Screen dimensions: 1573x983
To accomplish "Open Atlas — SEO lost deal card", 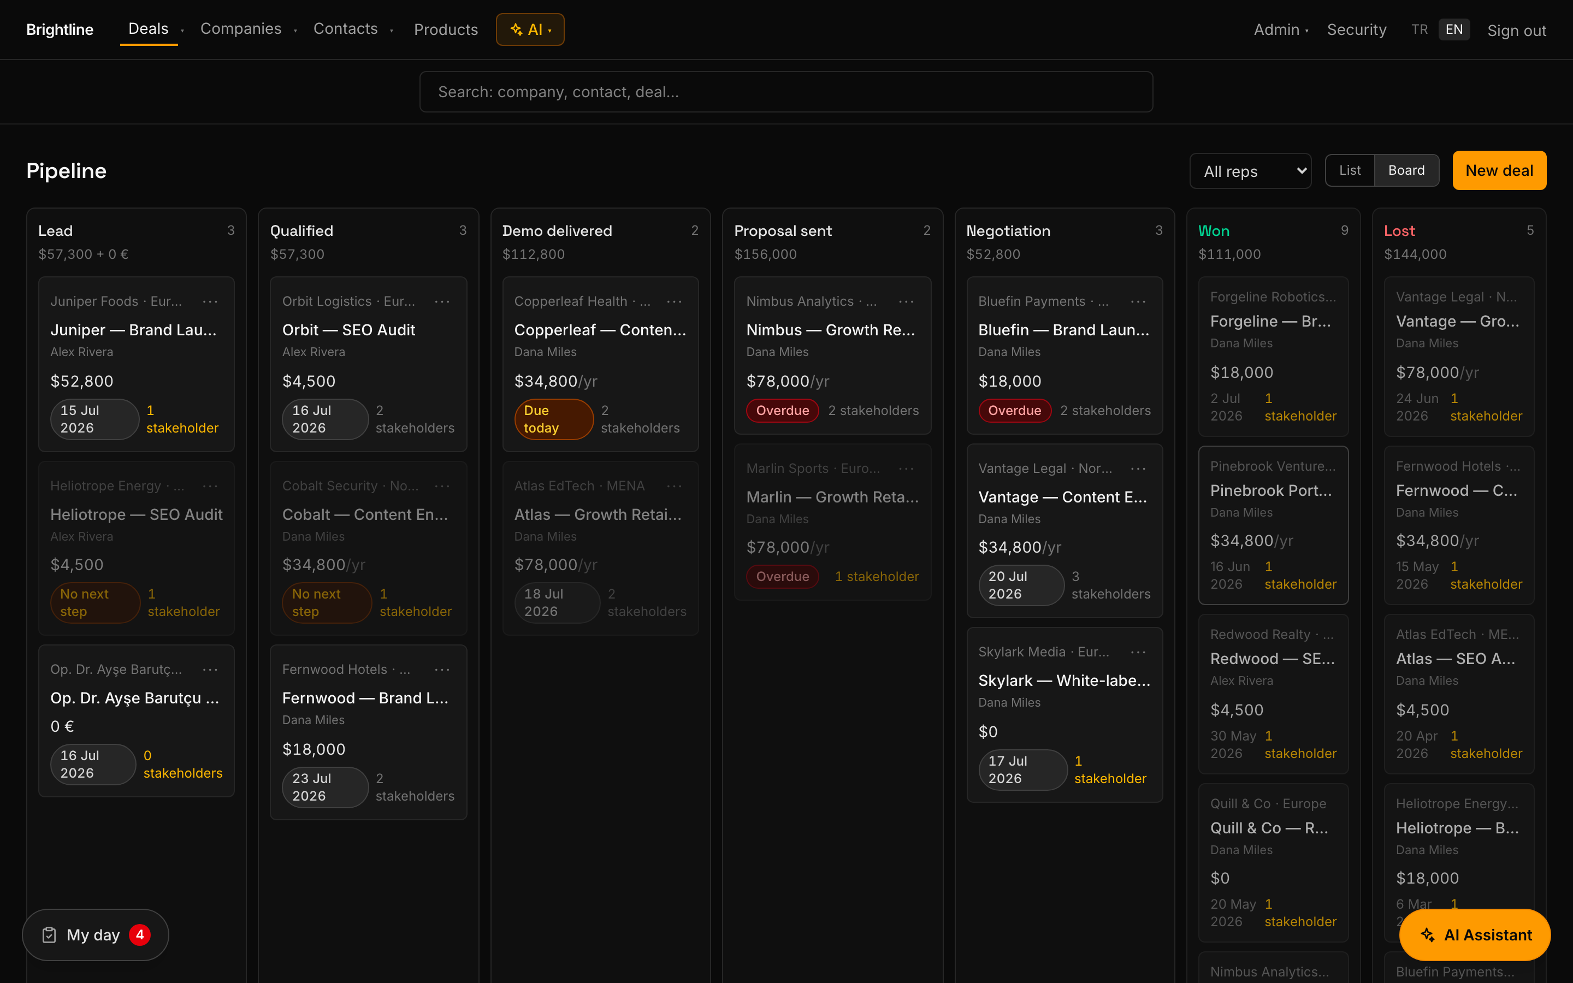I will point(1459,694).
